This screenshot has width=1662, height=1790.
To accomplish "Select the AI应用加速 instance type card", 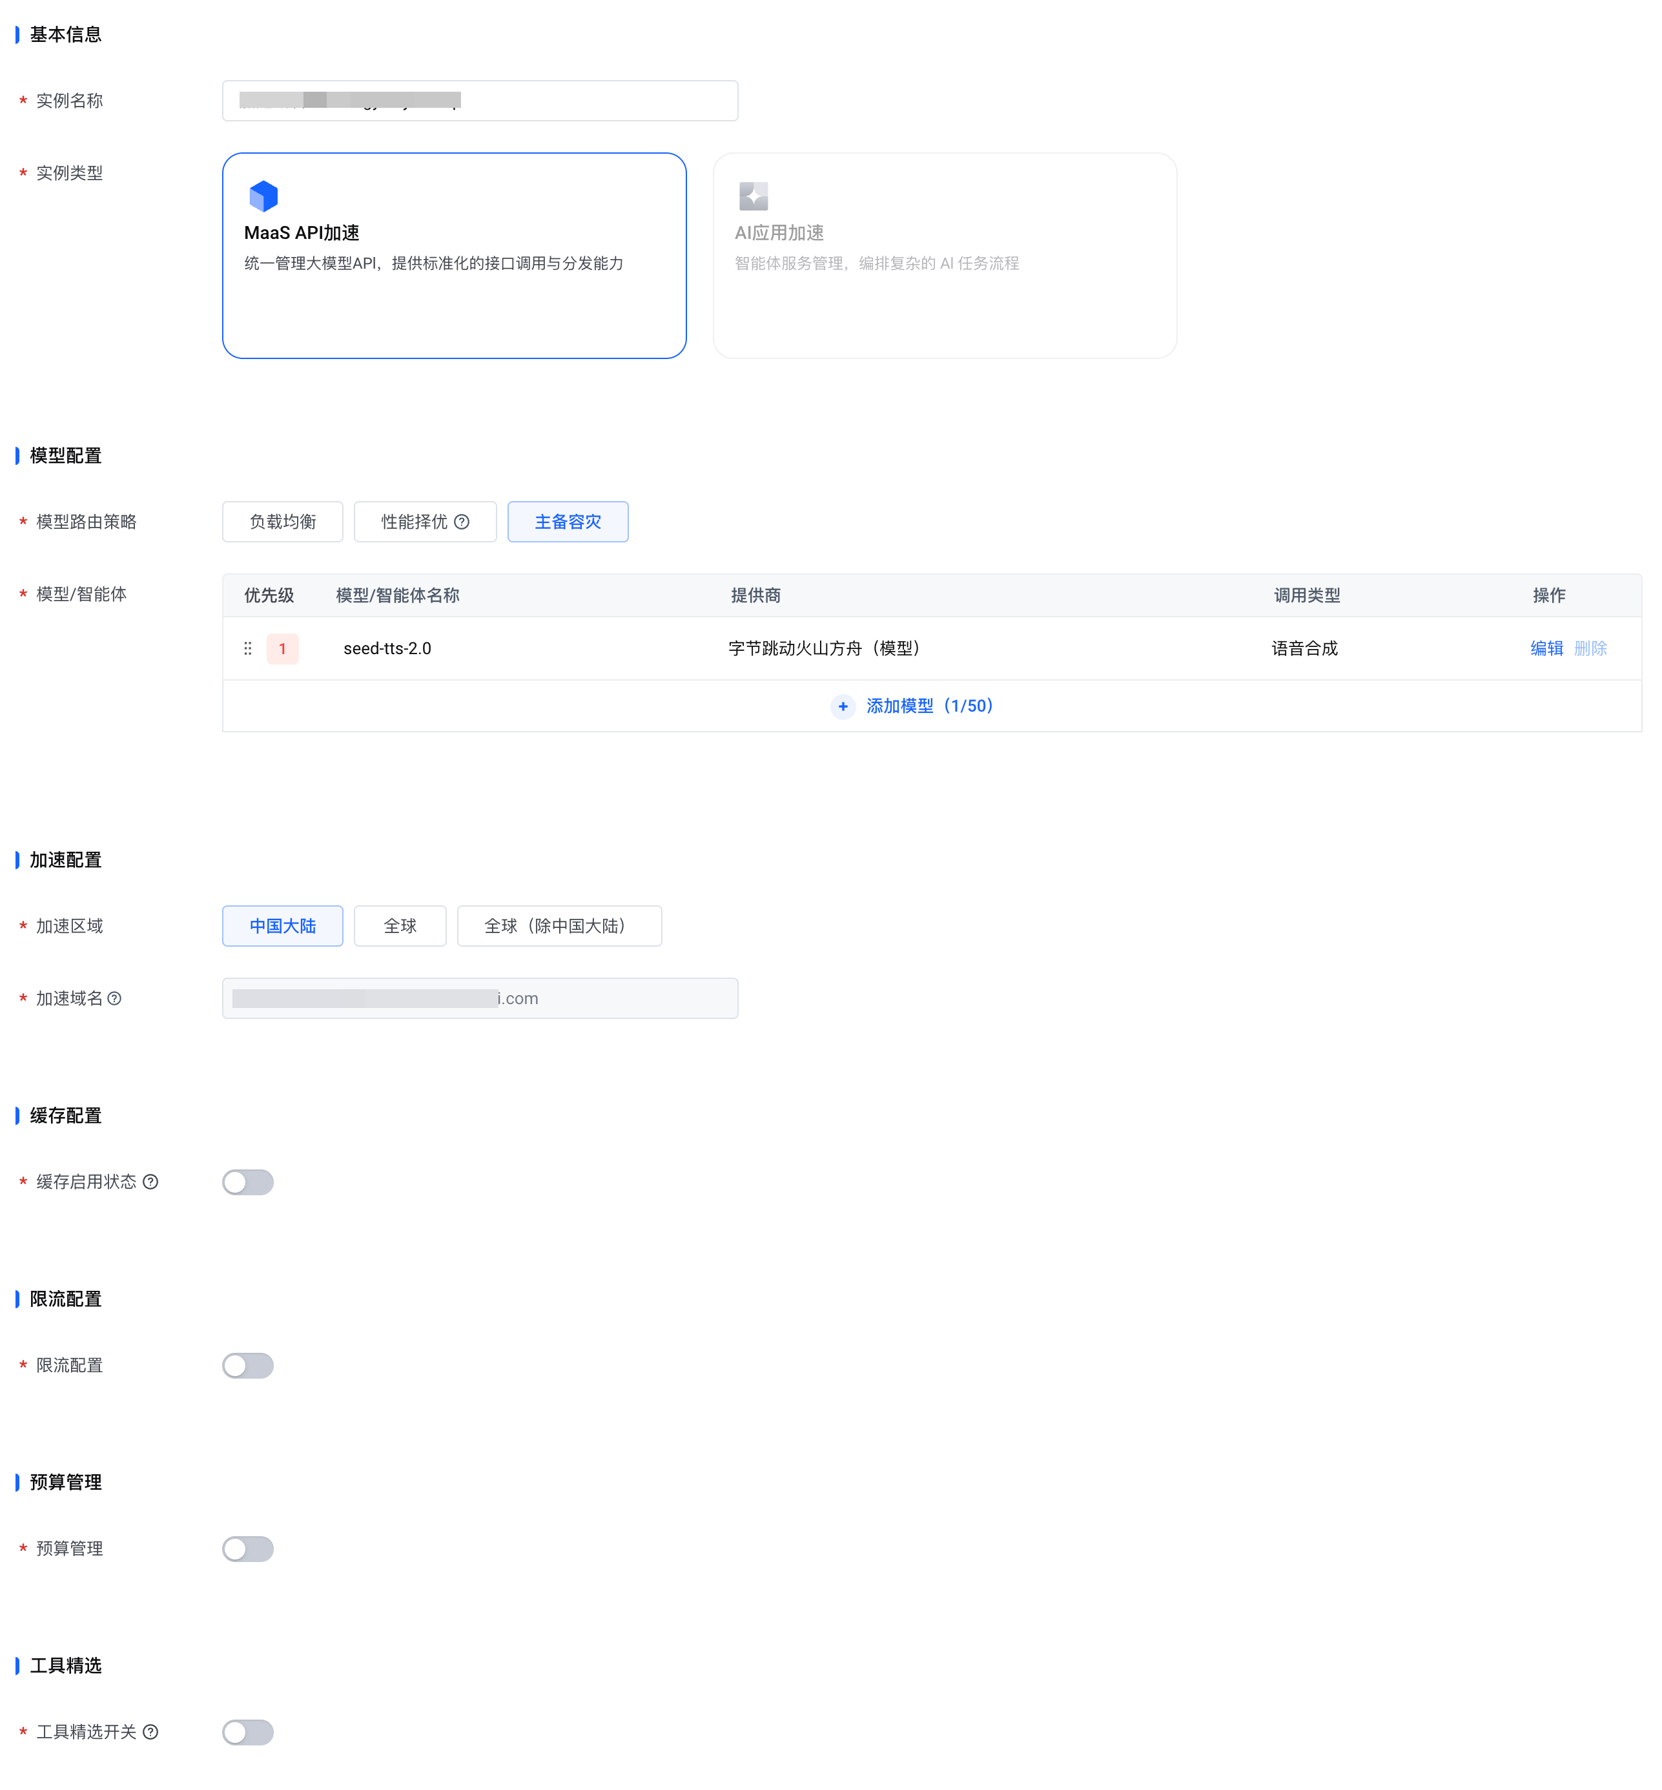I will (x=944, y=256).
